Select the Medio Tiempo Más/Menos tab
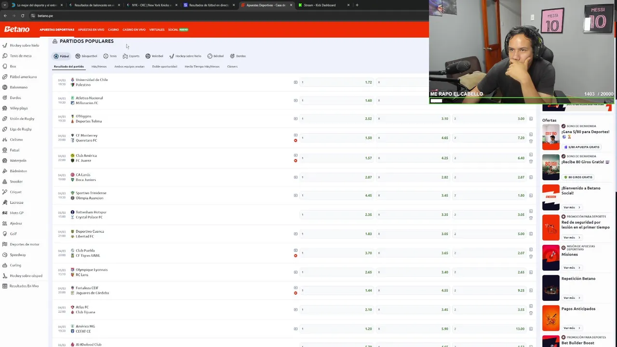 (201, 67)
